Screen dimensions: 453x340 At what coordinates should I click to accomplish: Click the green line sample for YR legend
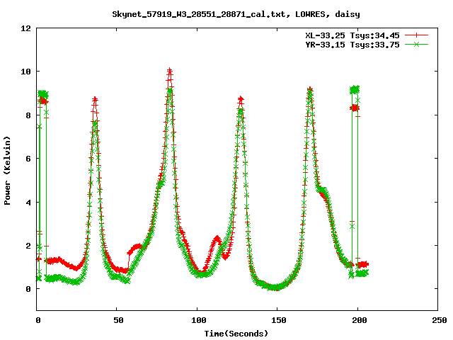[416, 44]
